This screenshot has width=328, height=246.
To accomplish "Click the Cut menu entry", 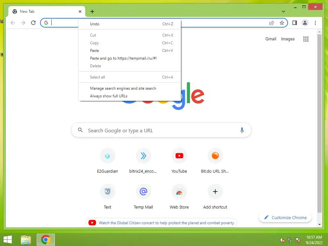I will [130, 35].
